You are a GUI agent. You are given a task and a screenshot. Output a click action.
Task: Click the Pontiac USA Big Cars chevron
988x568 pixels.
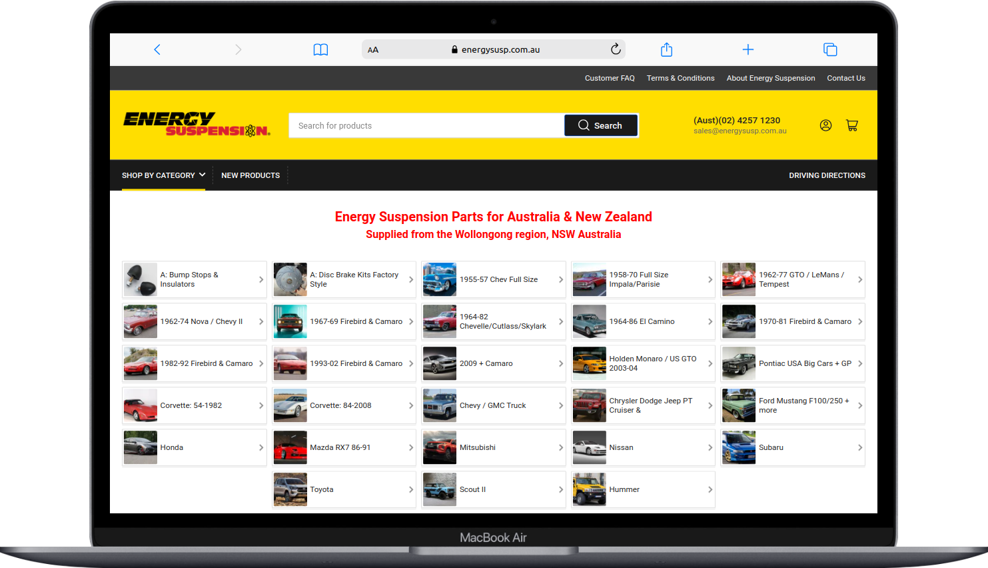(x=860, y=363)
